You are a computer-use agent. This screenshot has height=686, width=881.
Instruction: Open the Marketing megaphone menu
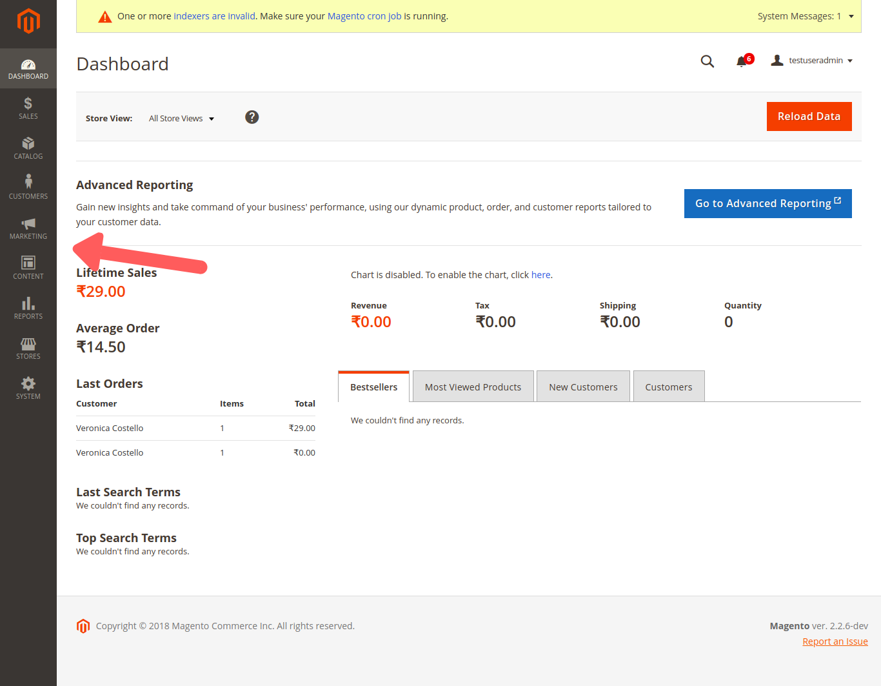[28, 228]
